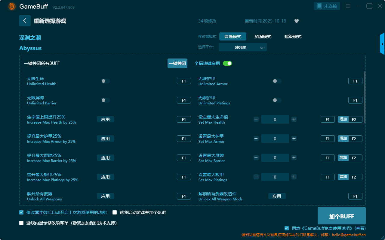The height and width of the screenshot is (240, 385).
Task: Open the hamburger menu in title bar
Action: [x=348, y=6]
